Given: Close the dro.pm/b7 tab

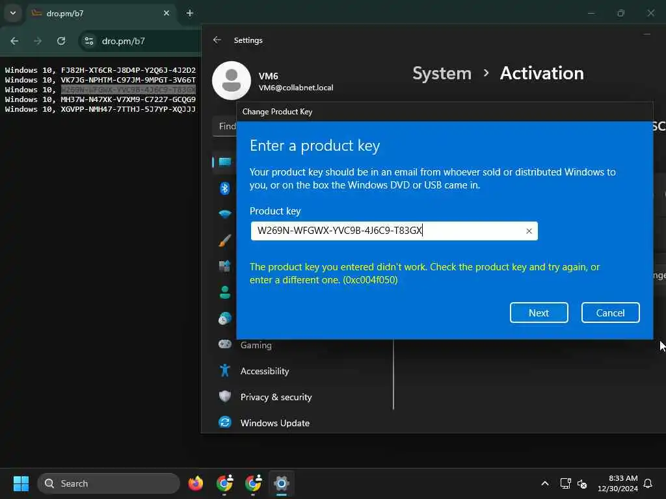Looking at the screenshot, I should click(x=166, y=13).
